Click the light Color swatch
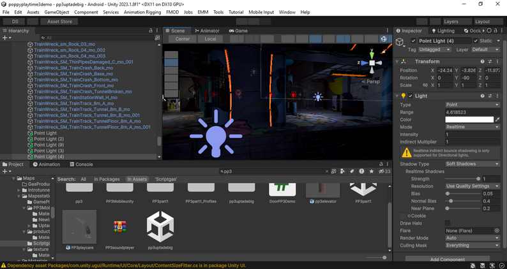 pos(469,119)
